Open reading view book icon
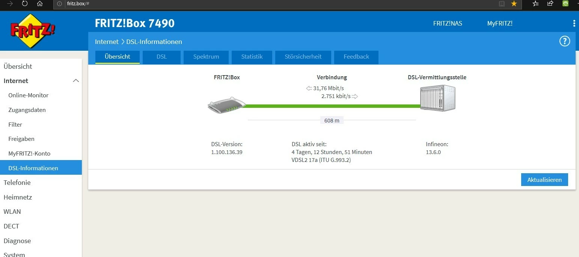Image resolution: width=579 pixels, height=257 pixels. click(x=502, y=4)
